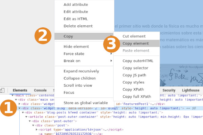Collapse the article post-outer-container node
The image size is (203, 135).
[x=26, y=117]
